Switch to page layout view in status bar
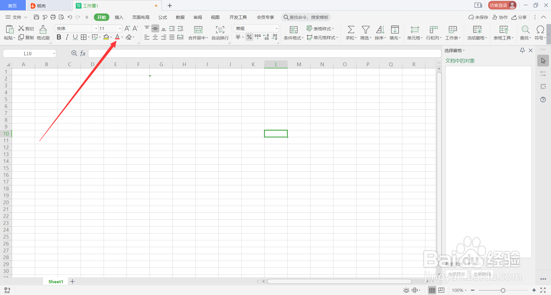This screenshot has height=295, width=551. [441, 290]
